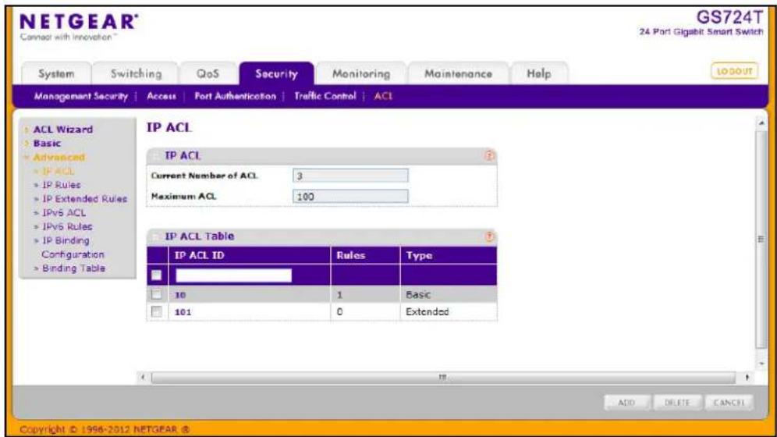Click the IP ACL ID input field
Viewport: 777px width, 437px height.
(233, 275)
